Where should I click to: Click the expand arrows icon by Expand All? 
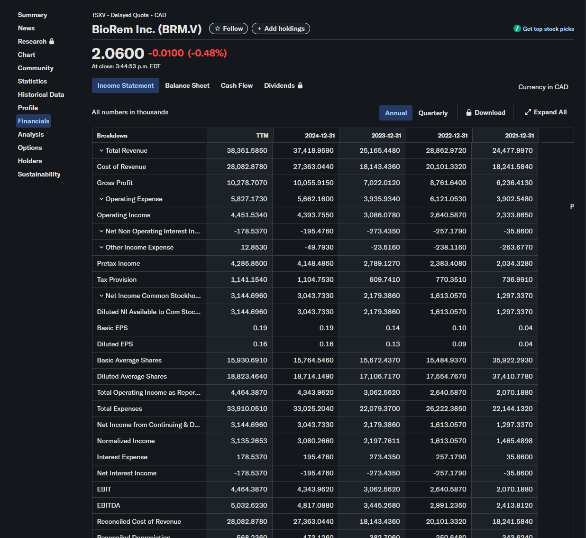(x=528, y=112)
